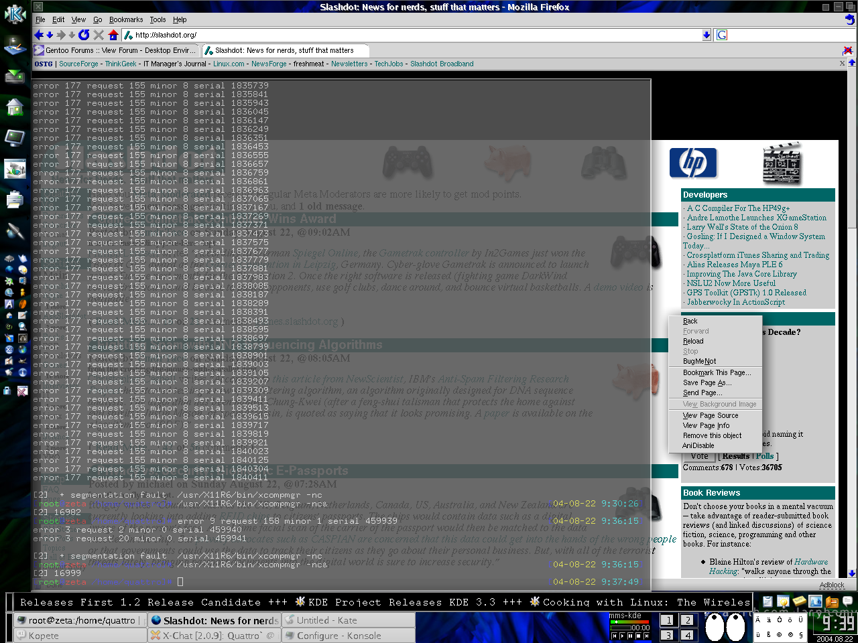Click the Firefox throbber activity icon
This screenshot has width=858, height=643.
[x=849, y=19]
